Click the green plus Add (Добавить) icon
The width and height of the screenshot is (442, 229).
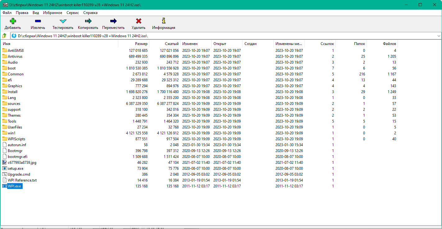click(x=13, y=21)
